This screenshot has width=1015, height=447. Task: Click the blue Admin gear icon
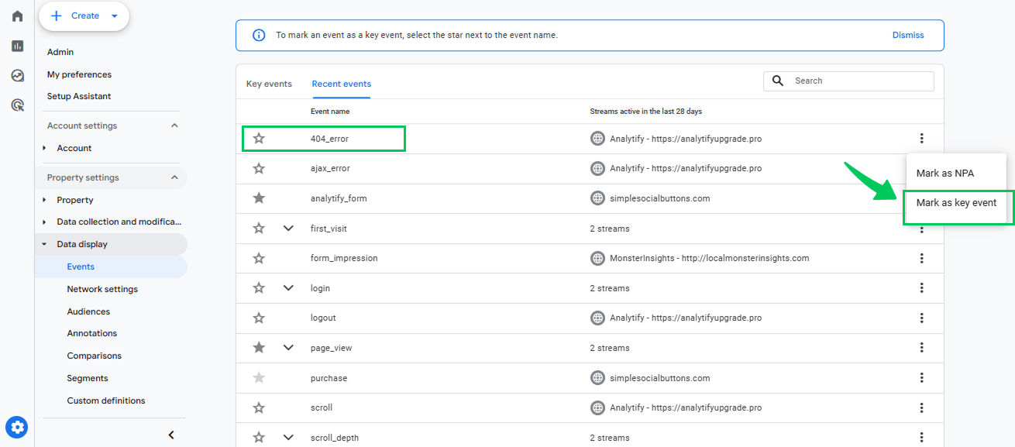click(17, 426)
